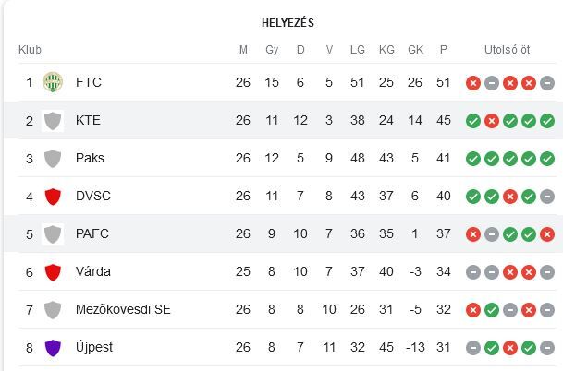The width and height of the screenshot is (563, 371).
Task: Click DVSC's last gray draw indicator
Action: [547, 197]
